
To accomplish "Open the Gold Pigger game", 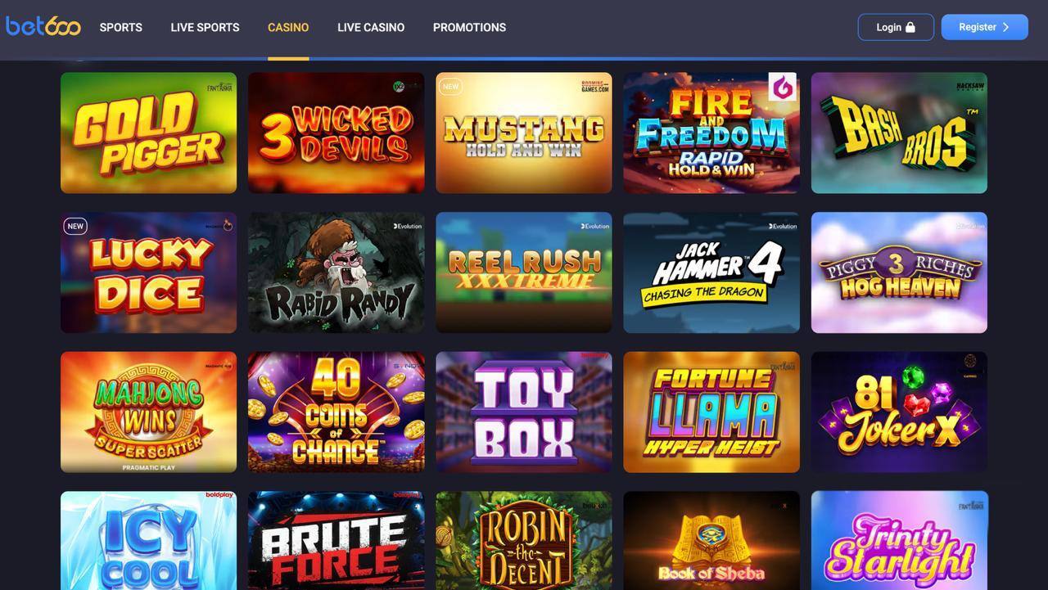I will [148, 133].
